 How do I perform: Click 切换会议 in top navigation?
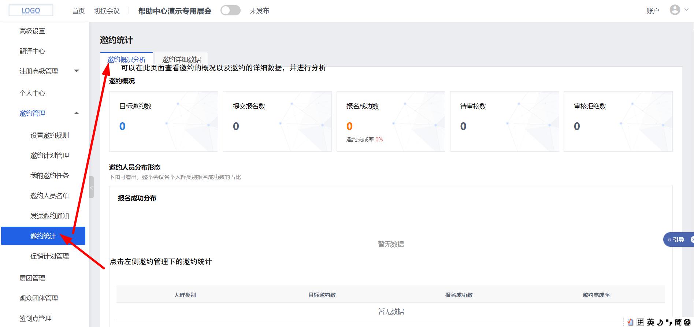coord(107,11)
